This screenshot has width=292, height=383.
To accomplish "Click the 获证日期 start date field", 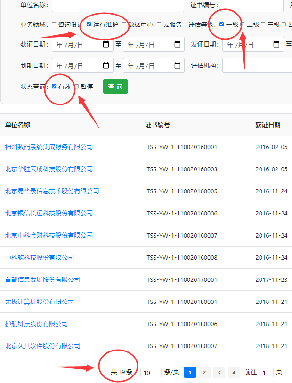I will pyautogui.click(x=82, y=44).
